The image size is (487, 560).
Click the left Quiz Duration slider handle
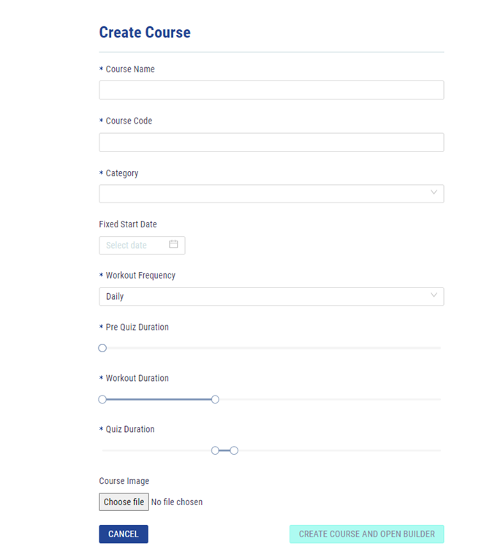coord(215,450)
